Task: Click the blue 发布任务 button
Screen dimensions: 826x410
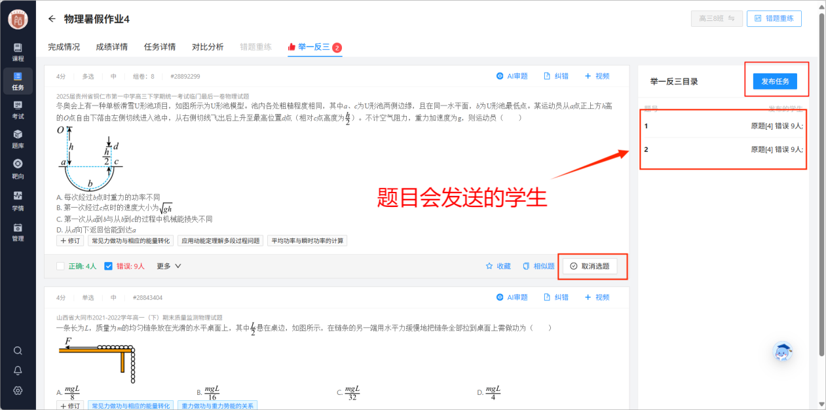Action: pos(775,82)
